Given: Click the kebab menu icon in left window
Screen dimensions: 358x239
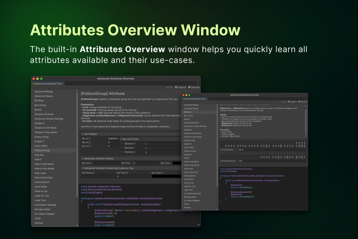Looking at the screenshot, I should tap(197, 83).
